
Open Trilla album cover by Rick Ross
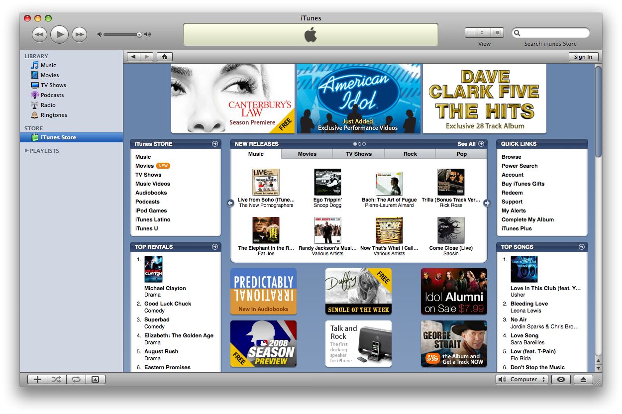451,182
